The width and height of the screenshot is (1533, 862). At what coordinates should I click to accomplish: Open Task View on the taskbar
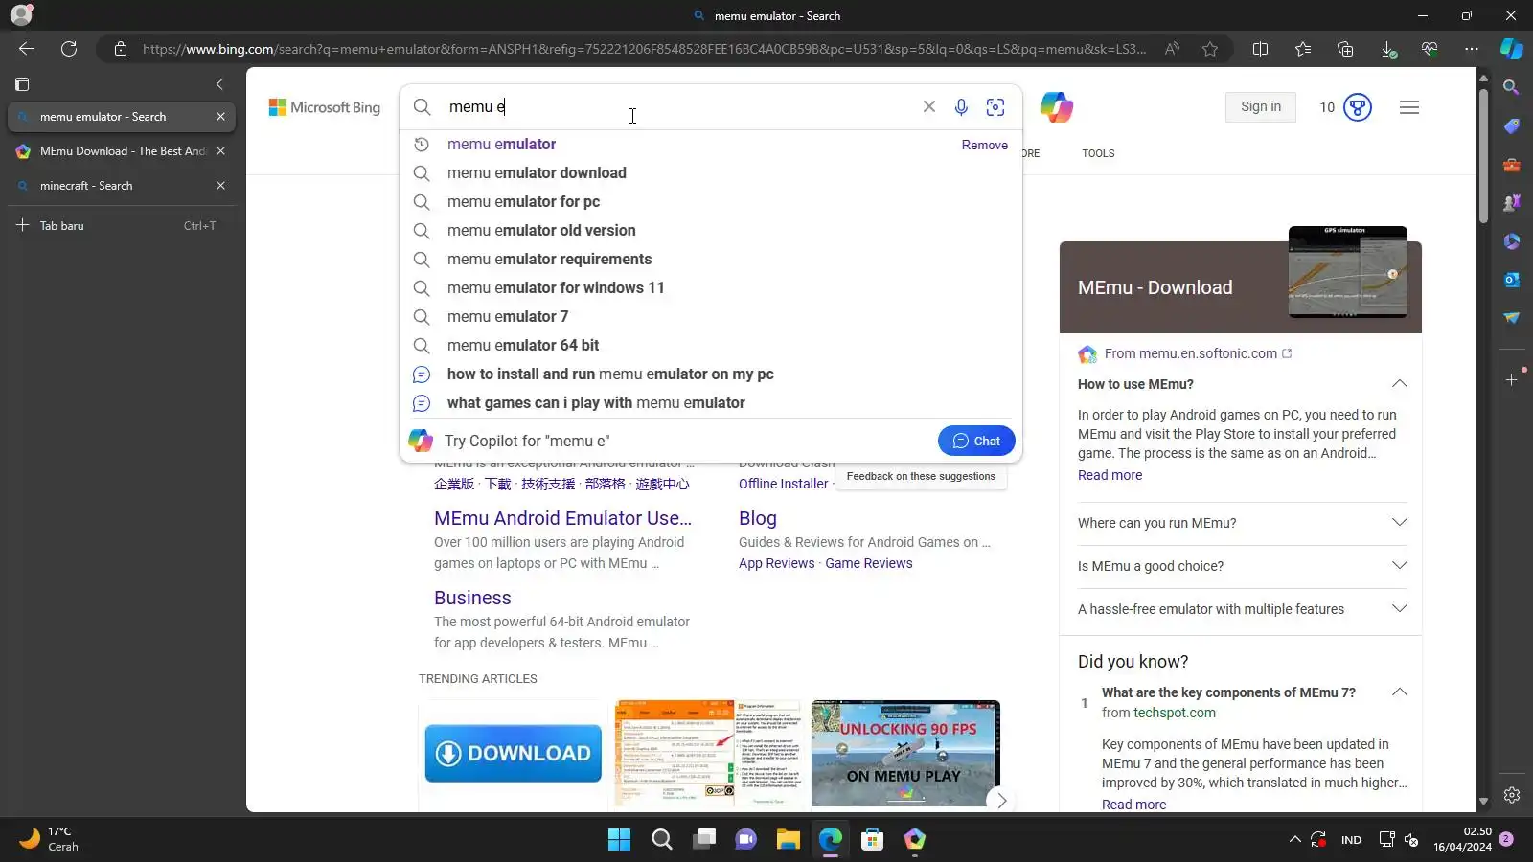tap(704, 840)
